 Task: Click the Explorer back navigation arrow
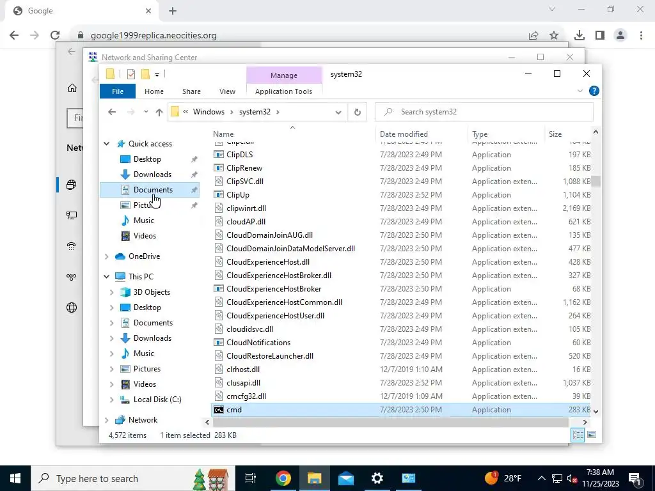point(111,112)
